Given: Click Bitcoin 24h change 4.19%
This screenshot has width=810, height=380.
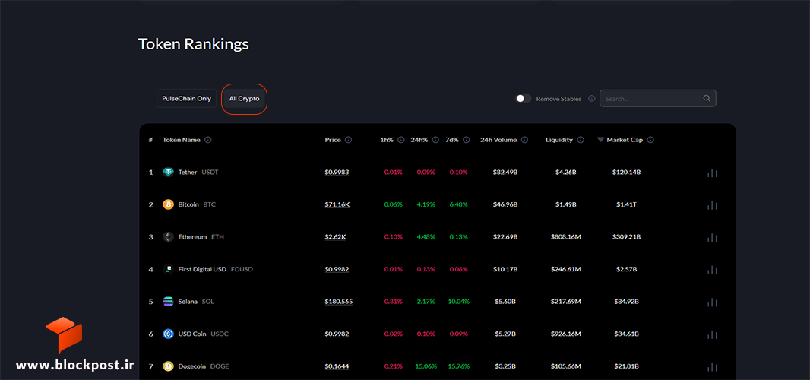Looking at the screenshot, I should (426, 204).
